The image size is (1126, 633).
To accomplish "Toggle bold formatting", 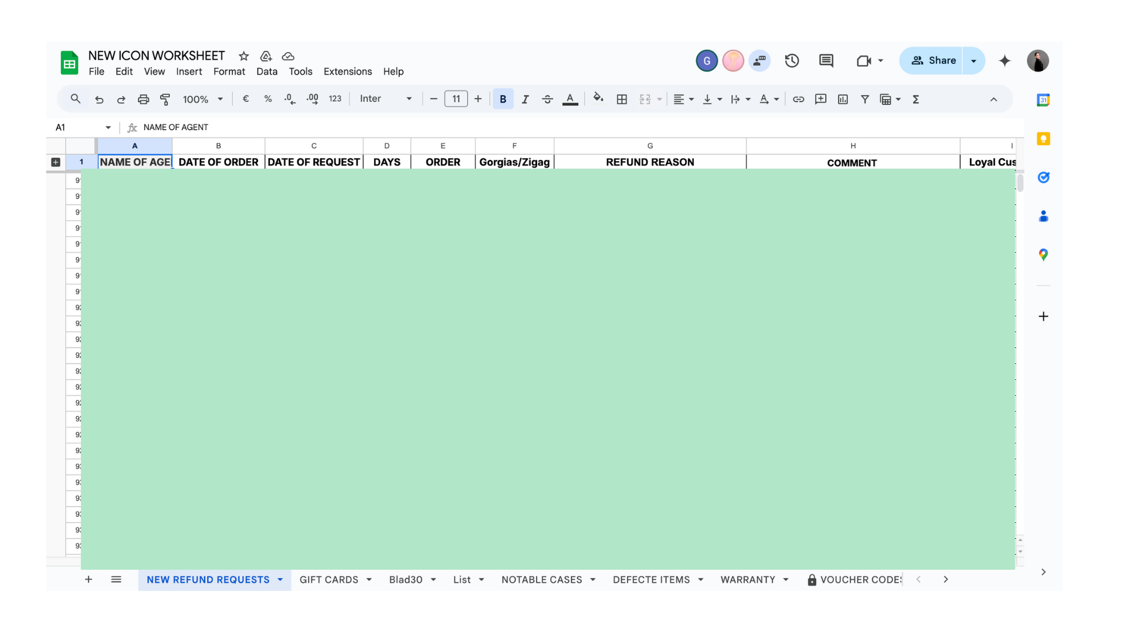I will (x=503, y=99).
